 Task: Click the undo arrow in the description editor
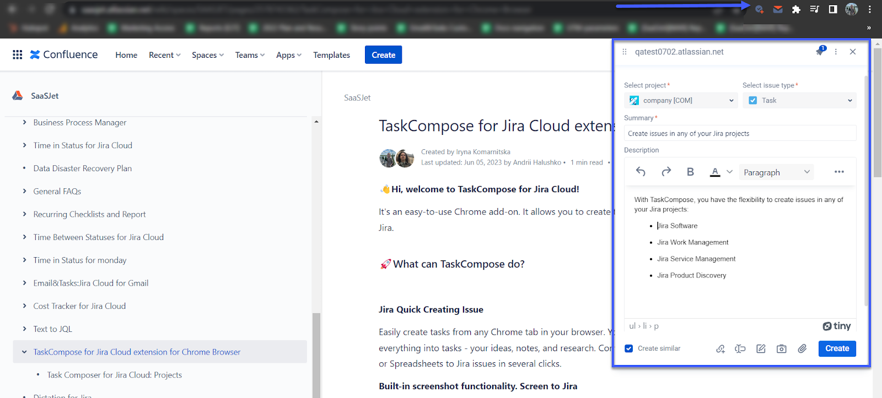point(641,172)
